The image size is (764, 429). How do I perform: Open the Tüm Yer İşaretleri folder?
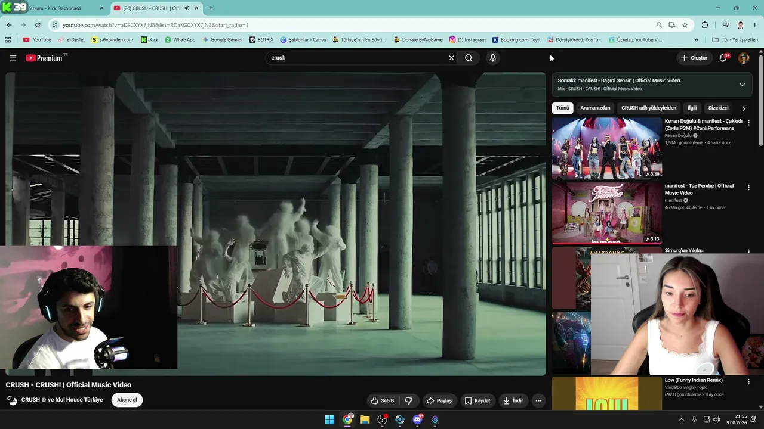click(735, 40)
